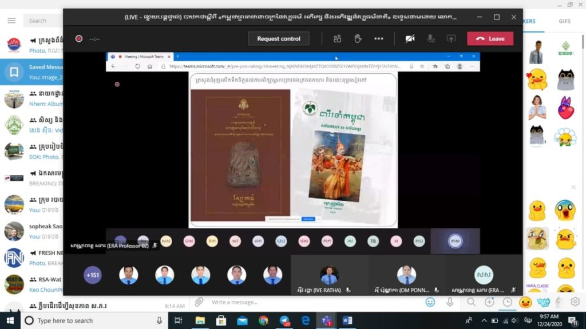Open the sopheak Sao chat
The image size is (586, 329).
coord(32,231)
